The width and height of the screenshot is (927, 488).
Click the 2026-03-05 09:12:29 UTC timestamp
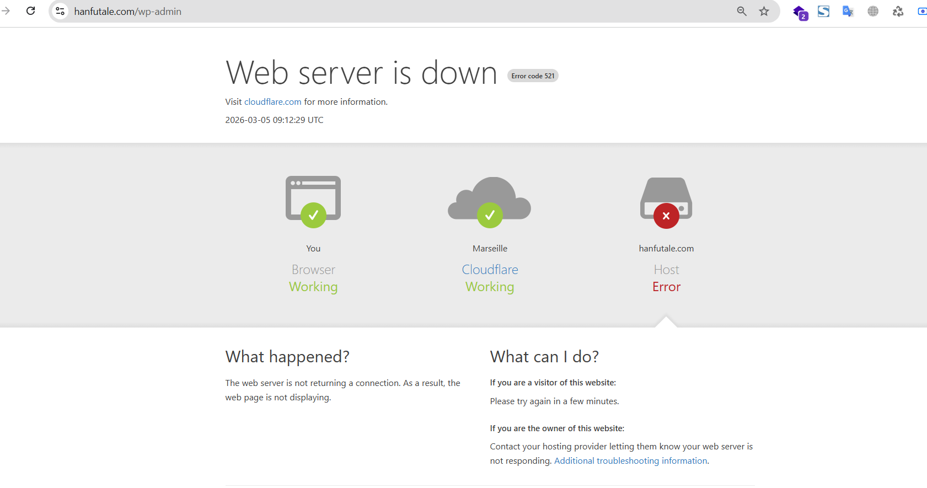(x=274, y=120)
